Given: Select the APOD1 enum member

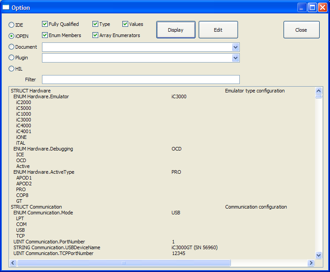Looking at the screenshot, I should coord(24,178).
